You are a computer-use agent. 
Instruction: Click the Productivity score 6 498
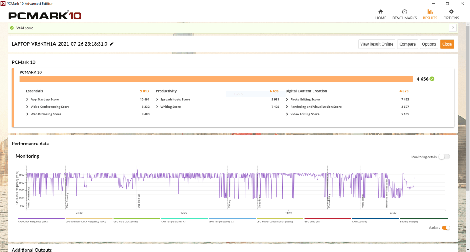(x=274, y=91)
